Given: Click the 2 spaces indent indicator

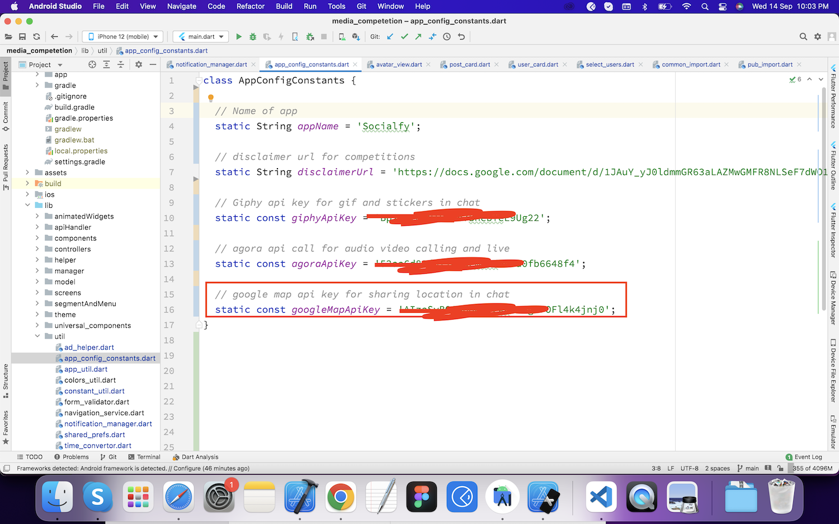Looking at the screenshot, I should pyautogui.click(x=717, y=469).
